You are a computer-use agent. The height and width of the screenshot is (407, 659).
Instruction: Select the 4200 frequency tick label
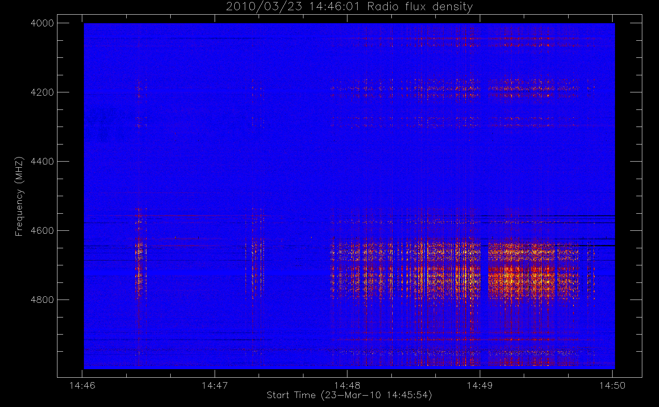42,92
